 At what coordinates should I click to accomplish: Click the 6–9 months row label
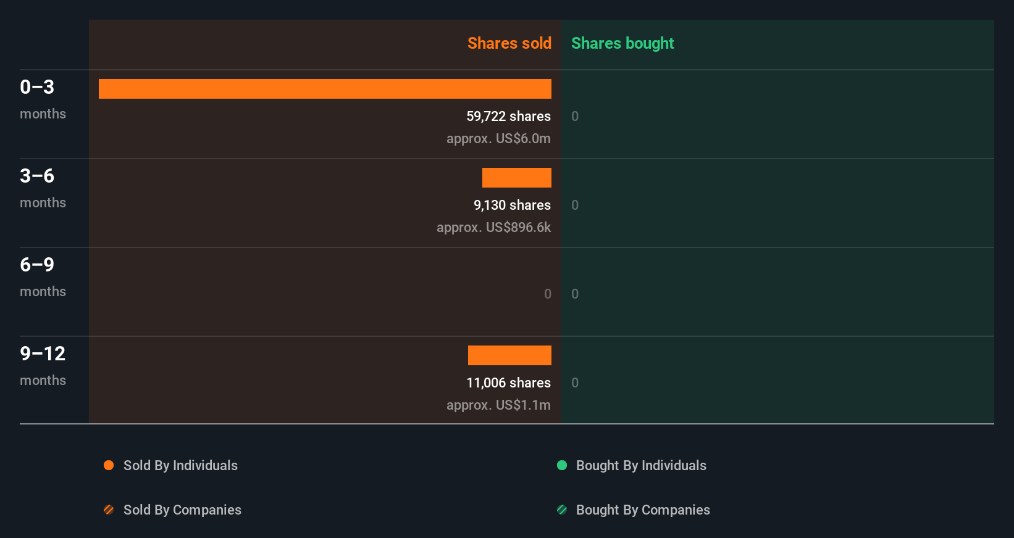pyautogui.click(x=43, y=276)
